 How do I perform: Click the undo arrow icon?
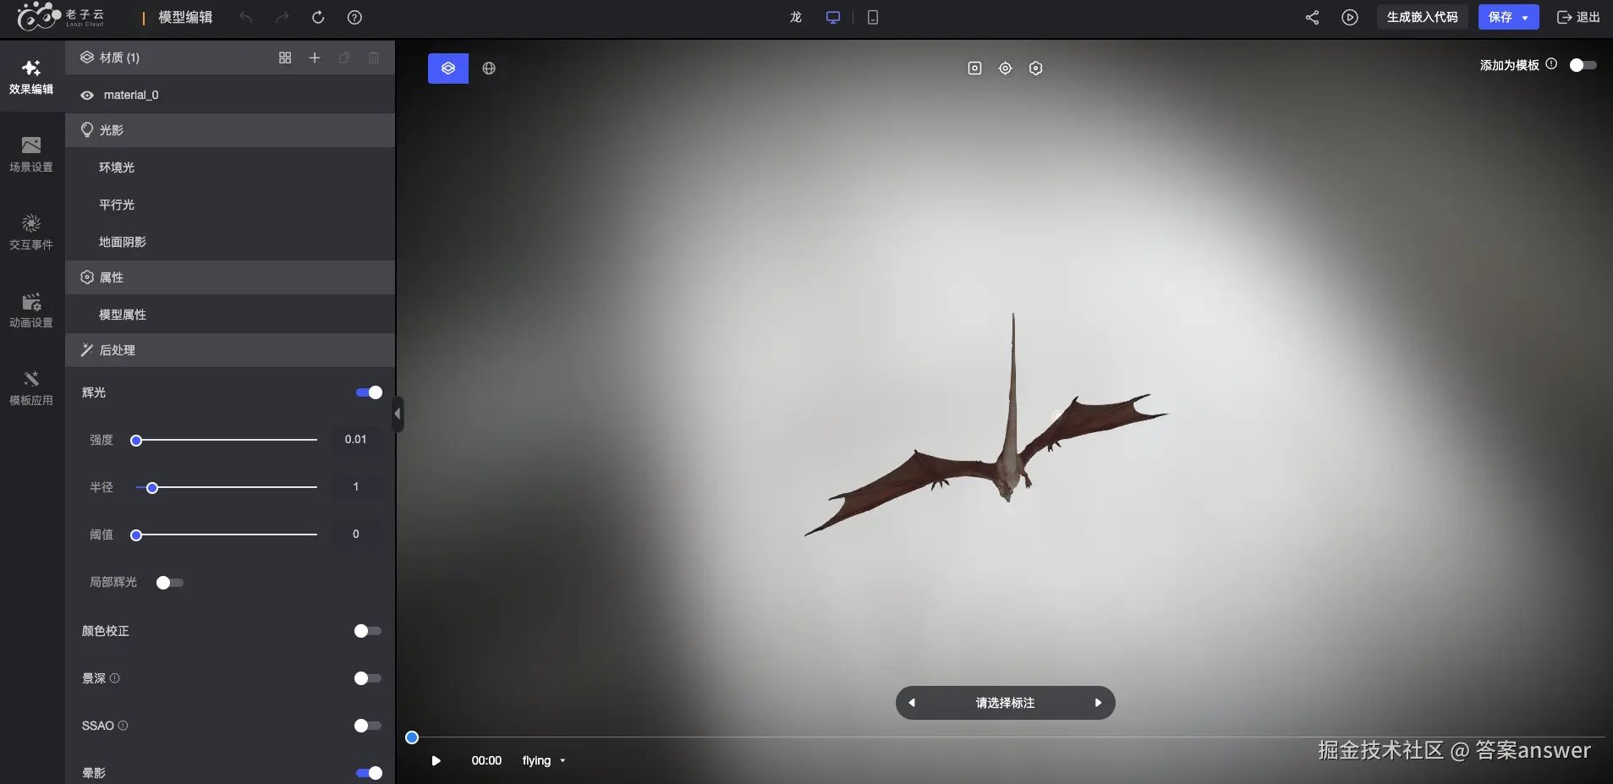tap(246, 17)
